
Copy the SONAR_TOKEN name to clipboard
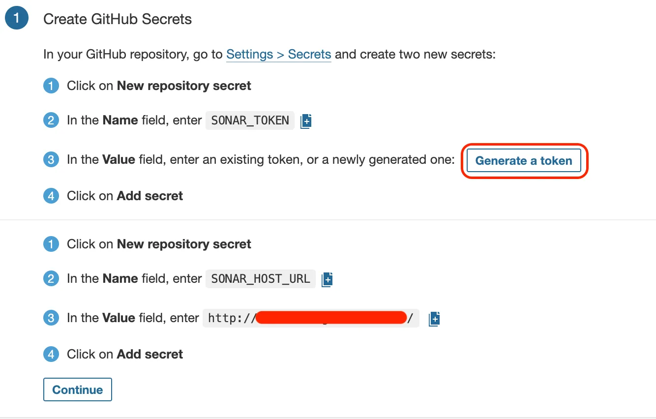click(x=306, y=120)
